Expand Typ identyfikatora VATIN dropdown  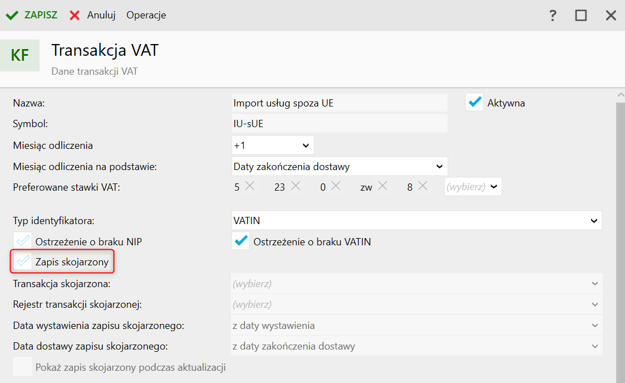(416, 220)
